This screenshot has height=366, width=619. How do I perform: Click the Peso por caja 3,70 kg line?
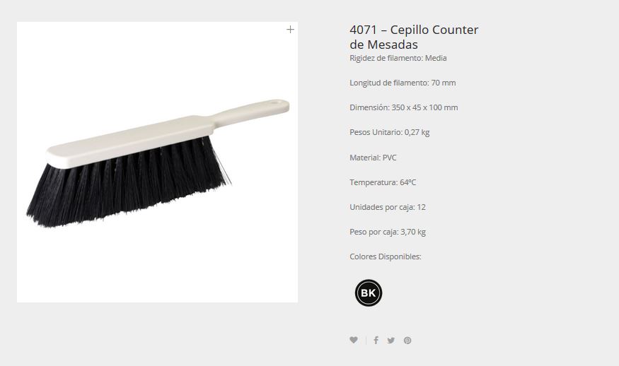[387, 232]
